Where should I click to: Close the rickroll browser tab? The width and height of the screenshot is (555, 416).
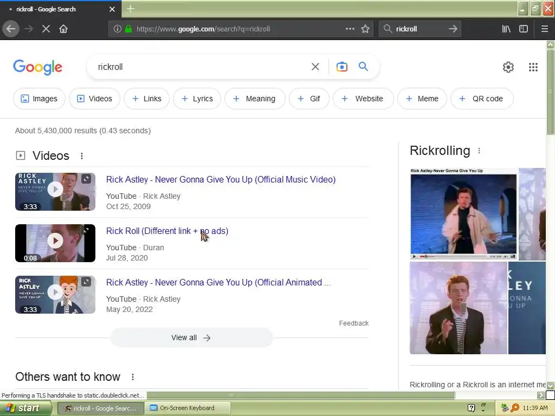click(112, 9)
